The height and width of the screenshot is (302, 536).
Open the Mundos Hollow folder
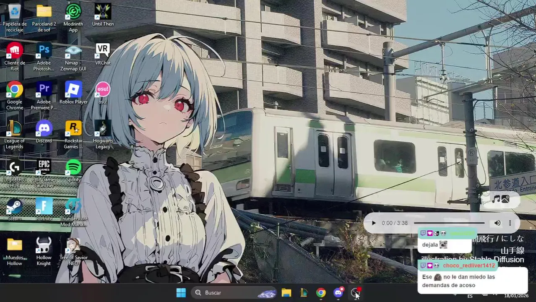pyautogui.click(x=15, y=251)
